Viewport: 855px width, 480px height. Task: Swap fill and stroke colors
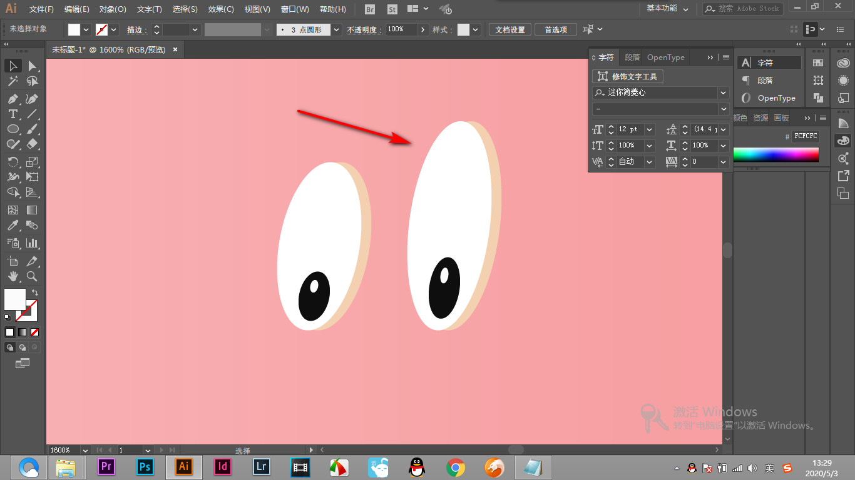[x=35, y=292]
